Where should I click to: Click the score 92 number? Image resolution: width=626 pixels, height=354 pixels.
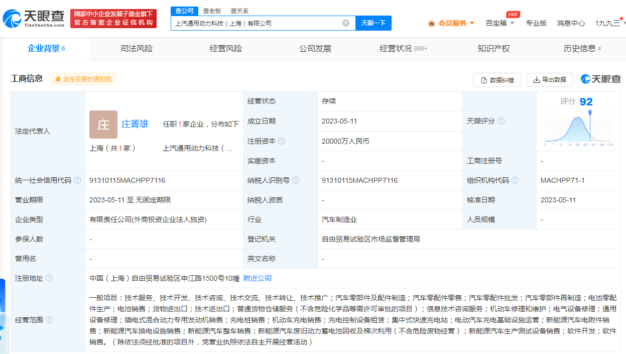pos(586,102)
